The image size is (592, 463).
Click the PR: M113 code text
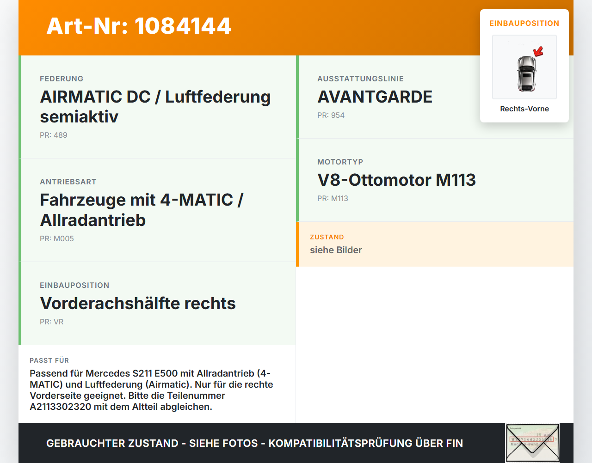click(333, 198)
